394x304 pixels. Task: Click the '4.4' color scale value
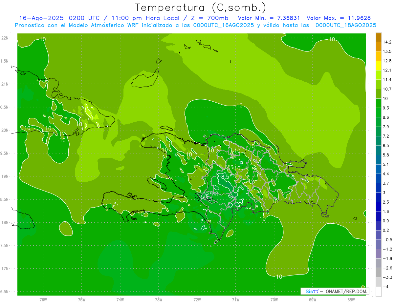point(386,174)
